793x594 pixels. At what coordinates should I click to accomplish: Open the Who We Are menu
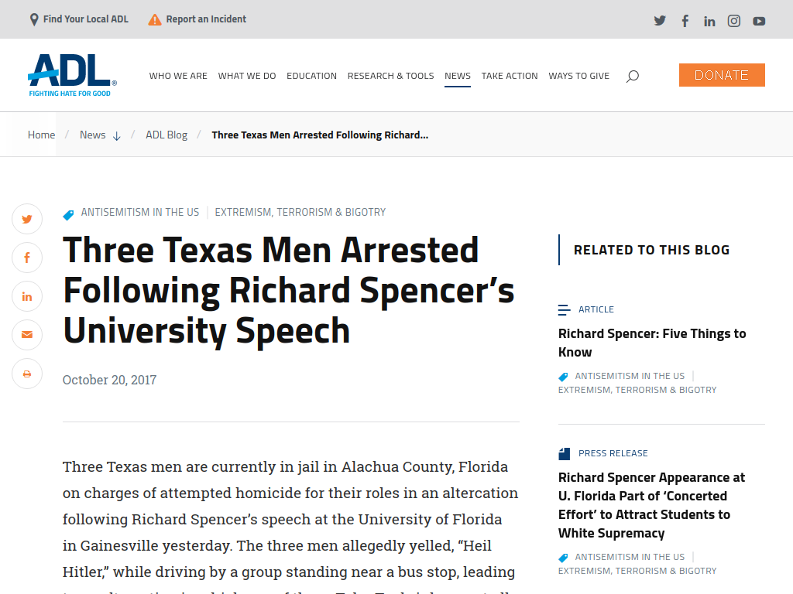coord(178,76)
